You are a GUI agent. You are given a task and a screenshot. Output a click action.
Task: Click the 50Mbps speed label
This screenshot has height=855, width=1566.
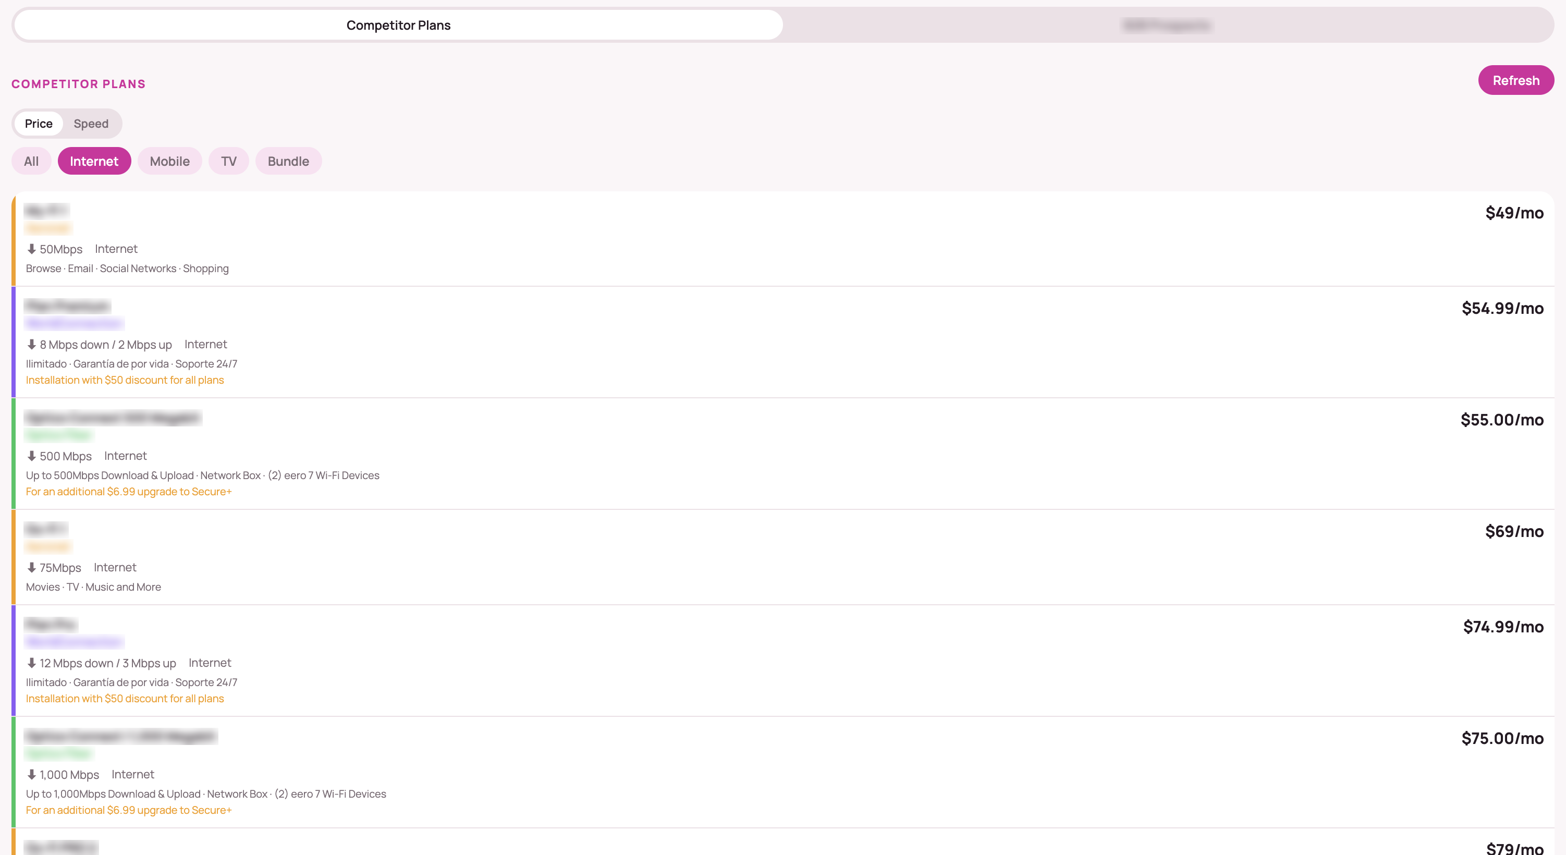pyautogui.click(x=61, y=249)
